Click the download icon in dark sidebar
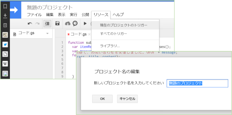The width and height of the screenshot is (232, 115). [x=5, y=16]
